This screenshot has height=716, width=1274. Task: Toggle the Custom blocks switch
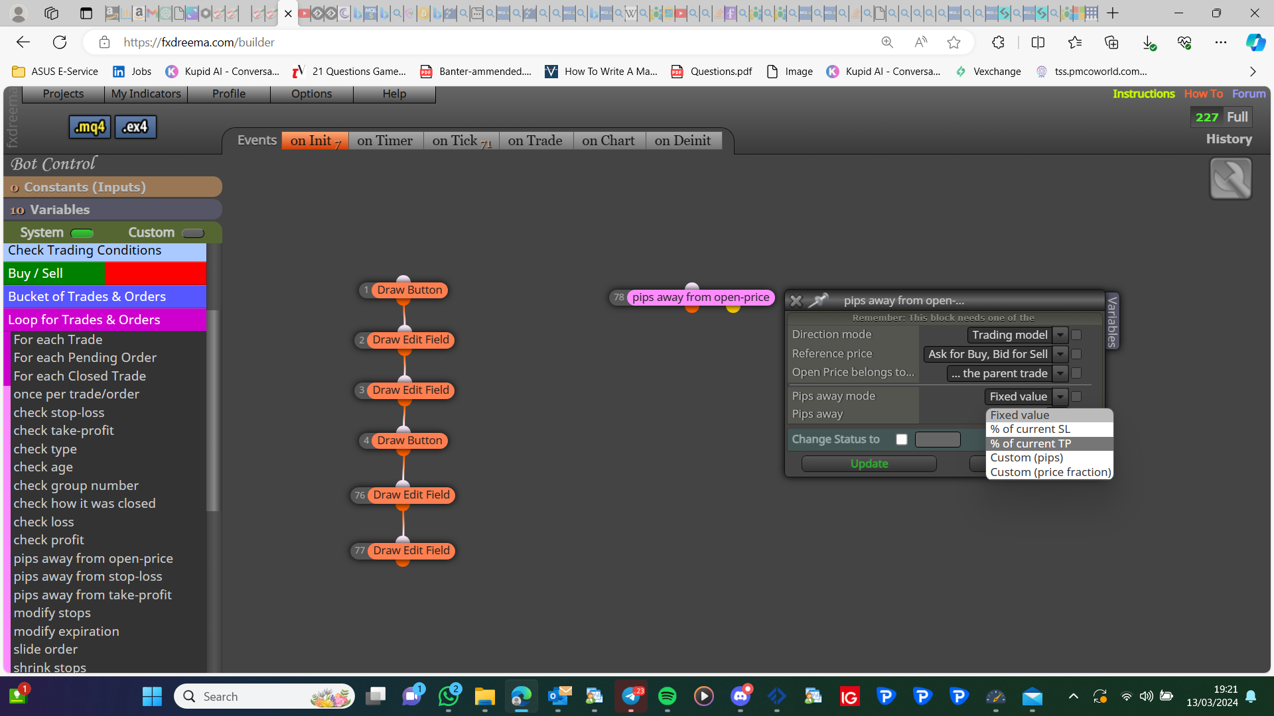(193, 233)
